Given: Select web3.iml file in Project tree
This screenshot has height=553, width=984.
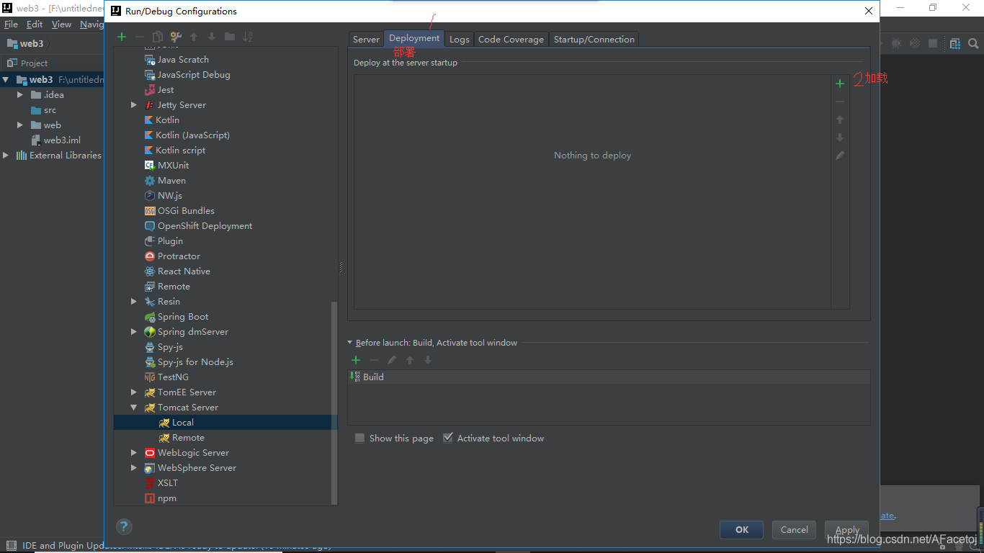Looking at the screenshot, I should (56, 140).
